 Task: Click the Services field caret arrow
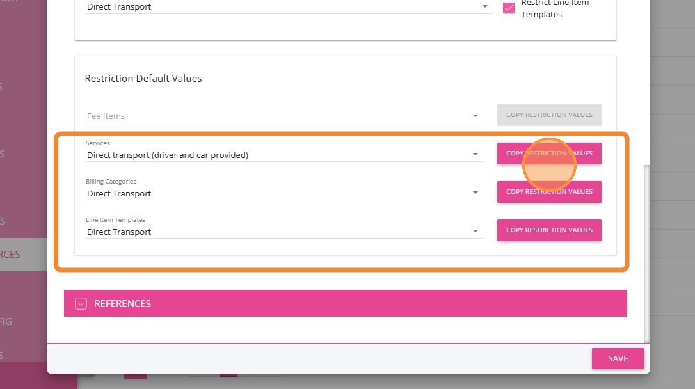[x=475, y=154]
